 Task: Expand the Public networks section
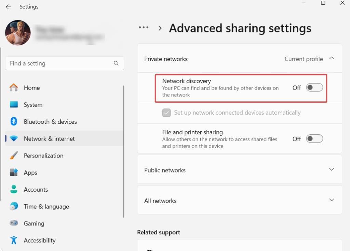(x=331, y=170)
